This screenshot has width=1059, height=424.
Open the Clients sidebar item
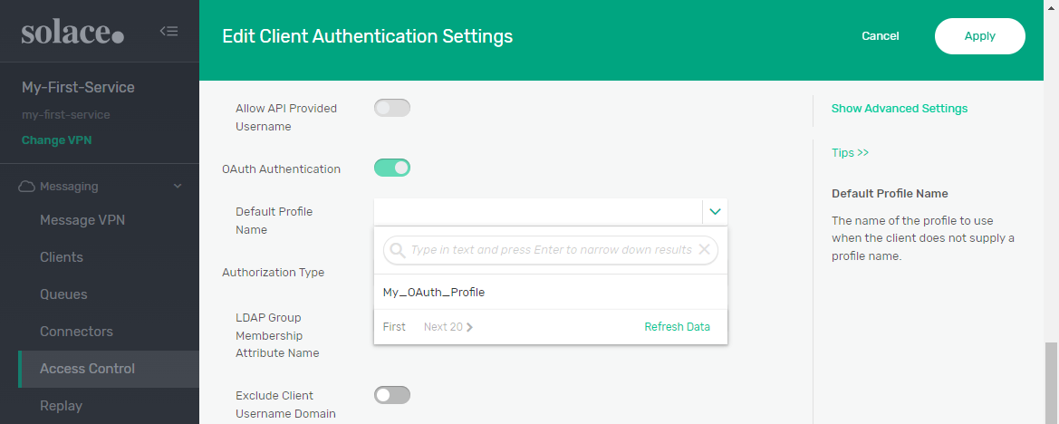click(x=62, y=257)
